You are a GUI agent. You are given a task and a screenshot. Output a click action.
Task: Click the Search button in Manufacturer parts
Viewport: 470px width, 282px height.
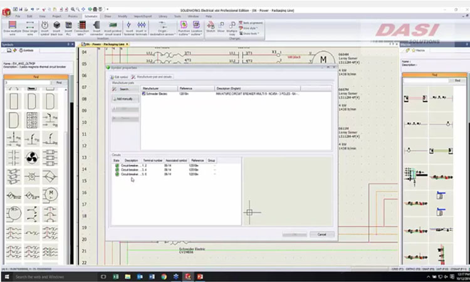[x=123, y=89]
